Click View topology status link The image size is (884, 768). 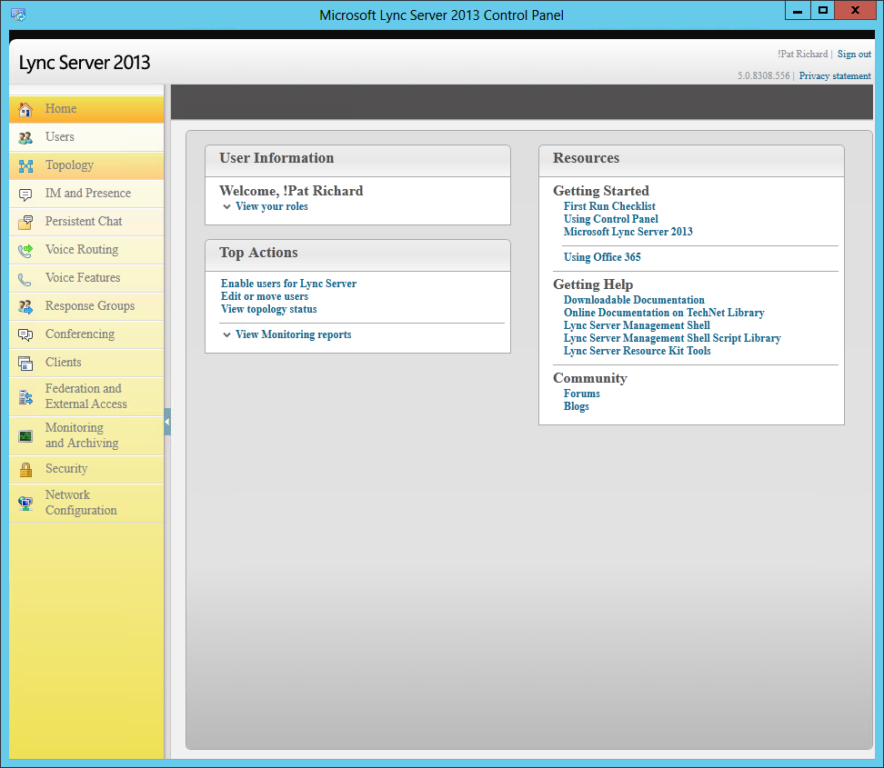click(x=269, y=309)
